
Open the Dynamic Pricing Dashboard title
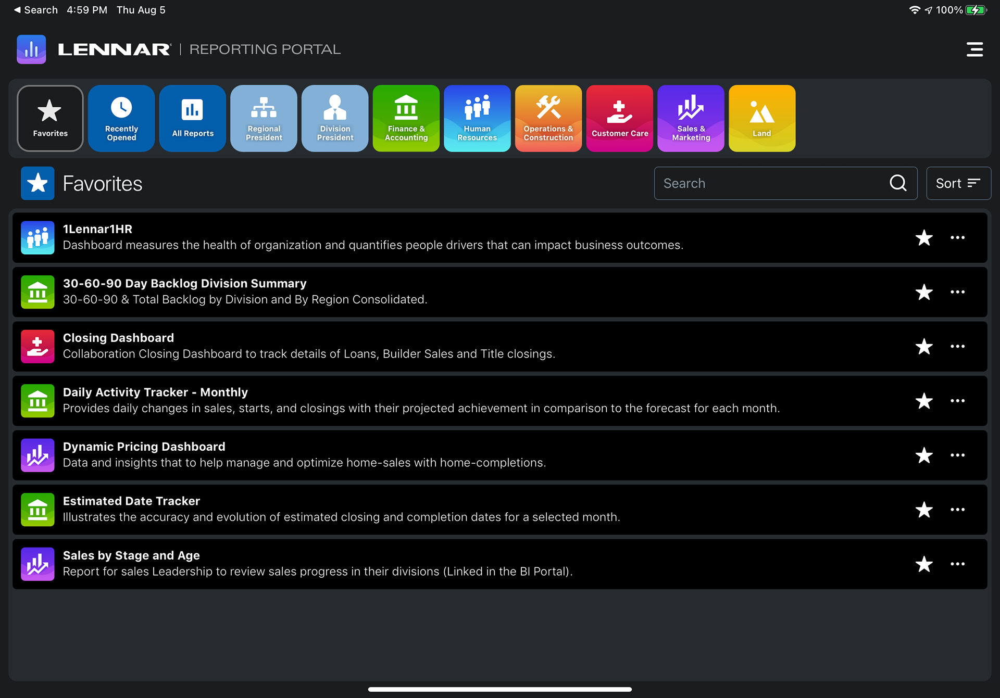tap(144, 447)
